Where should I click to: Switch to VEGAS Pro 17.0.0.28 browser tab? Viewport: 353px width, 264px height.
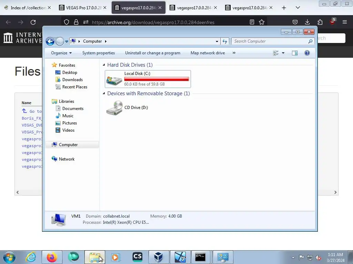[83, 8]
